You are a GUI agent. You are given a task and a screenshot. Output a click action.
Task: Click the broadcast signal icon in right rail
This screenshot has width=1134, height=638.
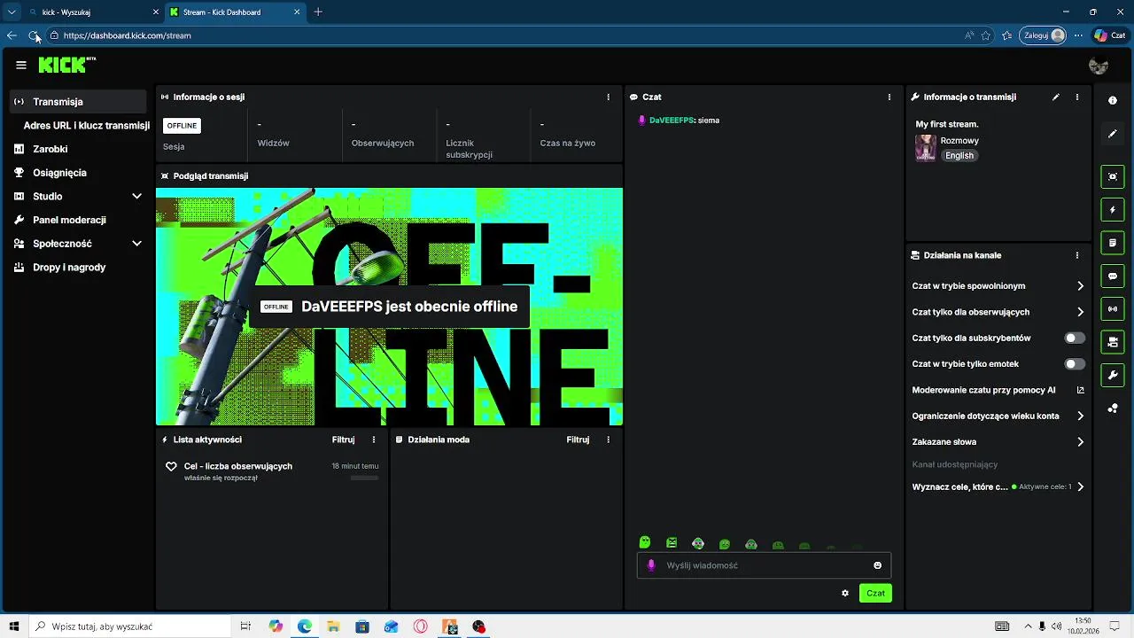[x=1113, y=309]
